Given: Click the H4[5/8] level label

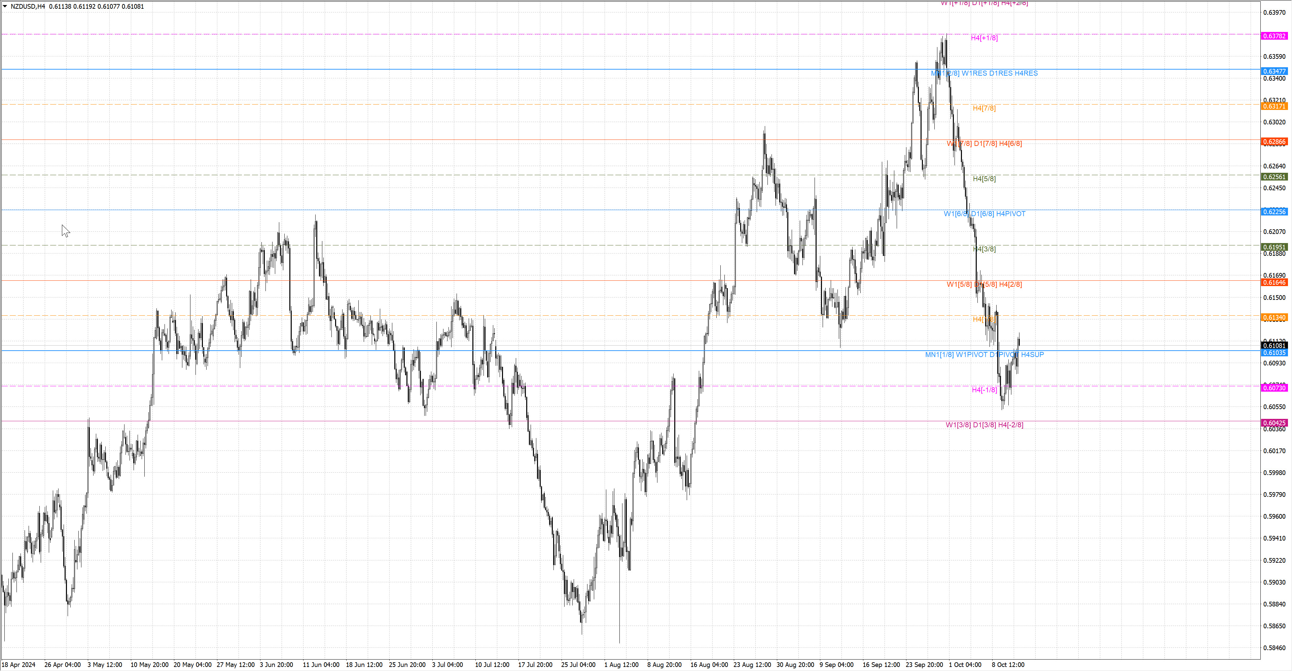Looking at the screenshot, I should pyautogui.click(x=984, y=179).
